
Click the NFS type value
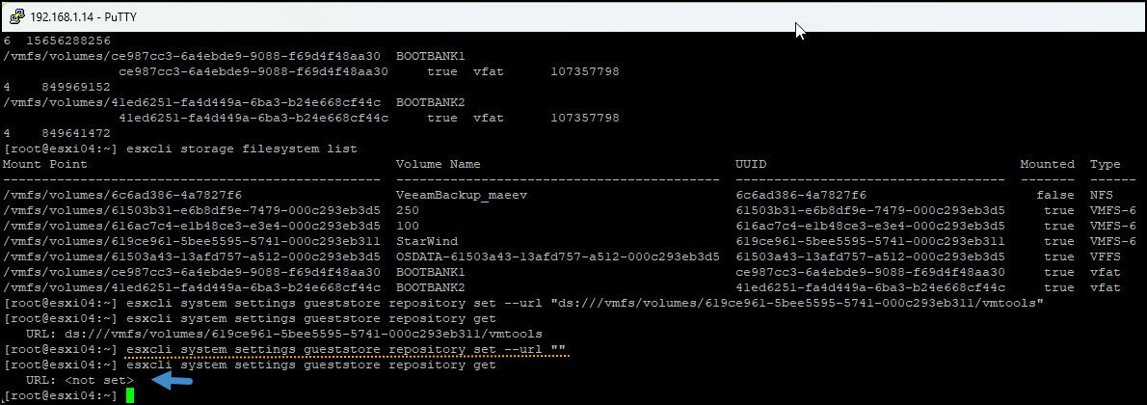(x=1102, y=195)
